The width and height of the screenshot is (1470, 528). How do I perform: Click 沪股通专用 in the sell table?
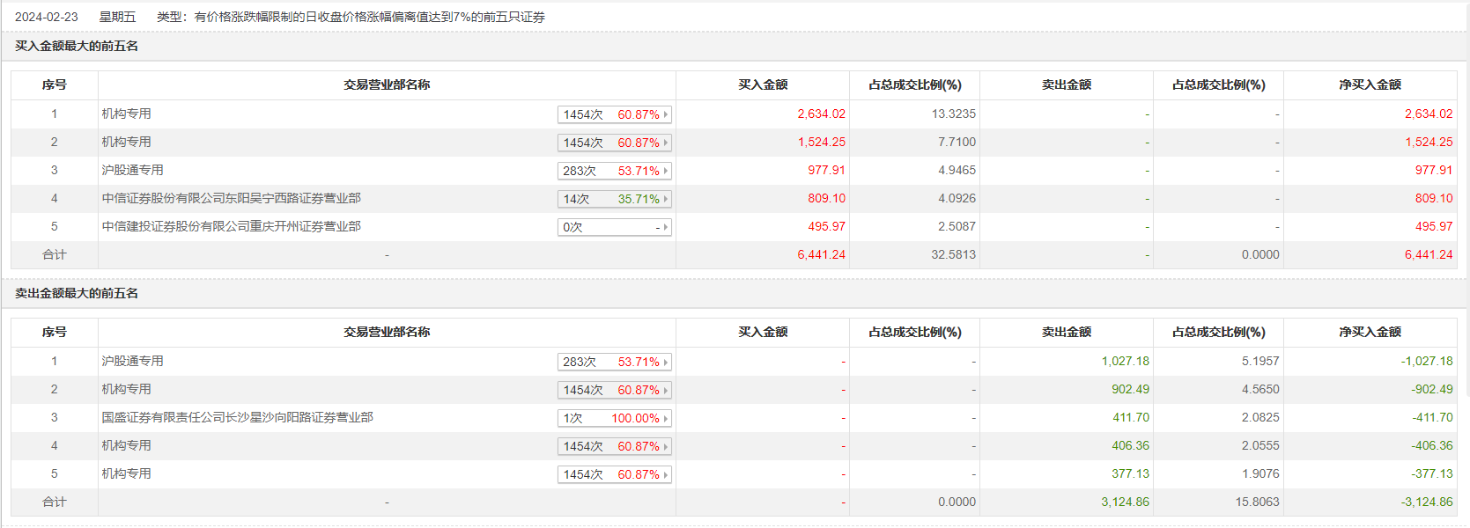tap(132, 361)
